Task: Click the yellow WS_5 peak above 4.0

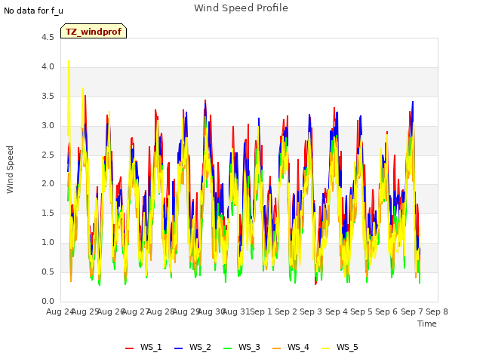Action: click(x=69, y=62)
